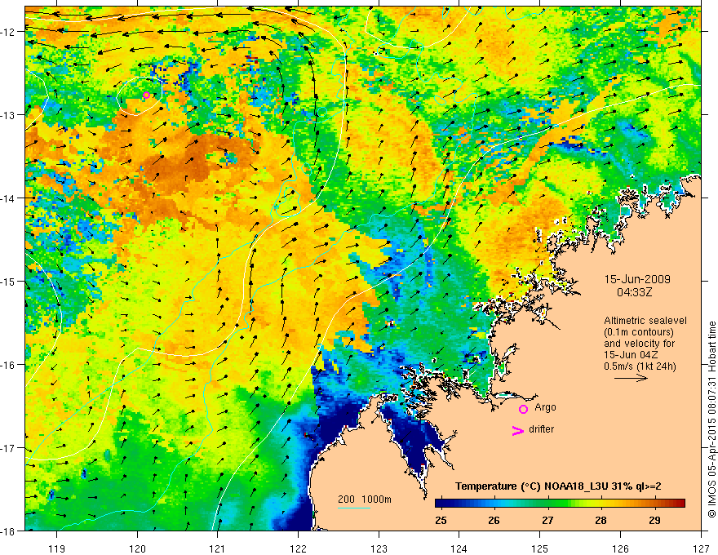The image size is (718, 555).
Task: Click the 28 value on the colorbar
Action: click(x=601, y=520)
